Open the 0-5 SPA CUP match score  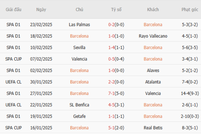coord(111,59)
